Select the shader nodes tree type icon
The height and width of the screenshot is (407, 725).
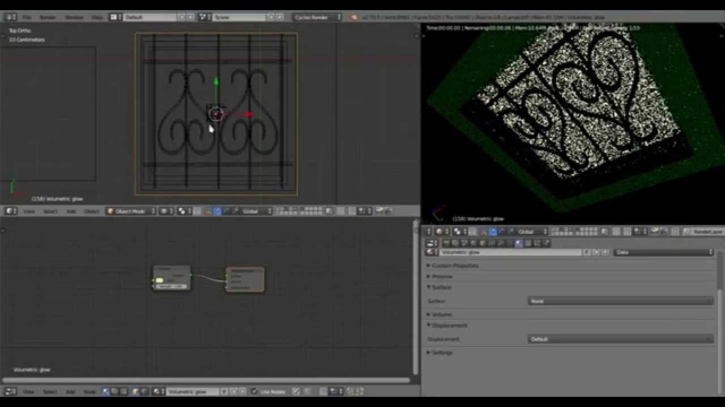(x=105, y=391)
